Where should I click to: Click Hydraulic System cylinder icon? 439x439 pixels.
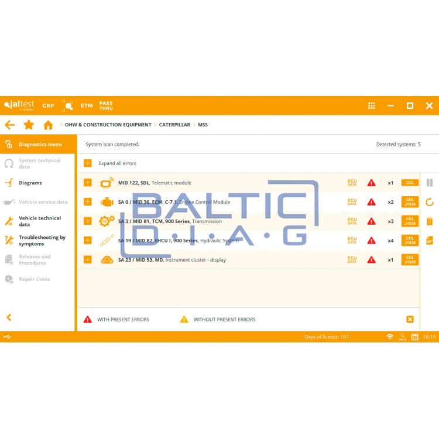pos(107,240)
